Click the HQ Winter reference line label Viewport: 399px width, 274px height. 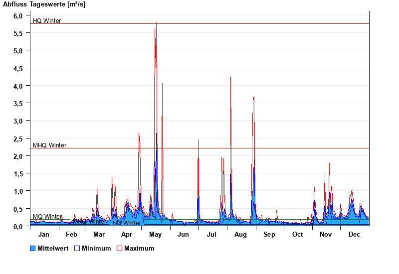coord(47,21)
